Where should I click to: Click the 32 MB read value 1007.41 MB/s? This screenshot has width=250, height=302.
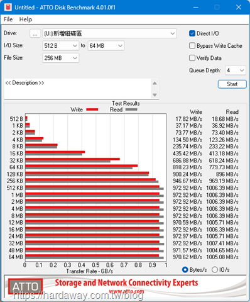point(222,243)
